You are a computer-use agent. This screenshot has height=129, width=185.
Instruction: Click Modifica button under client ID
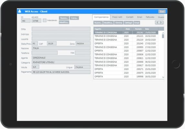click(x=64, y=22)
